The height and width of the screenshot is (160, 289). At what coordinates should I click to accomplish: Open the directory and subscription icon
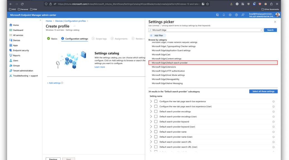click(x=217, y=15)
